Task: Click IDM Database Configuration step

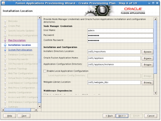Action: [x=23, y=102]
